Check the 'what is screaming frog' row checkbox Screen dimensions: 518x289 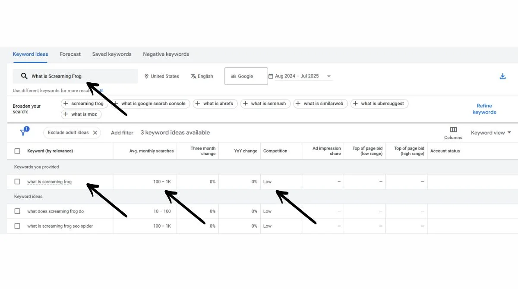[x=17, y=182]
